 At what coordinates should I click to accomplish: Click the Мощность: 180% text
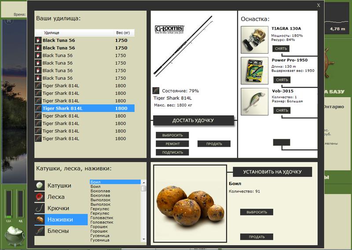click(x=287, y=36)
